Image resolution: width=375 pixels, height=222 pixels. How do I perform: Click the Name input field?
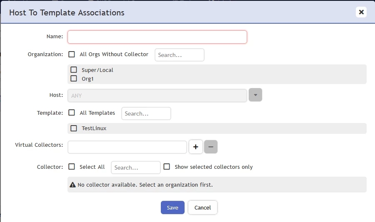point(157,37)
